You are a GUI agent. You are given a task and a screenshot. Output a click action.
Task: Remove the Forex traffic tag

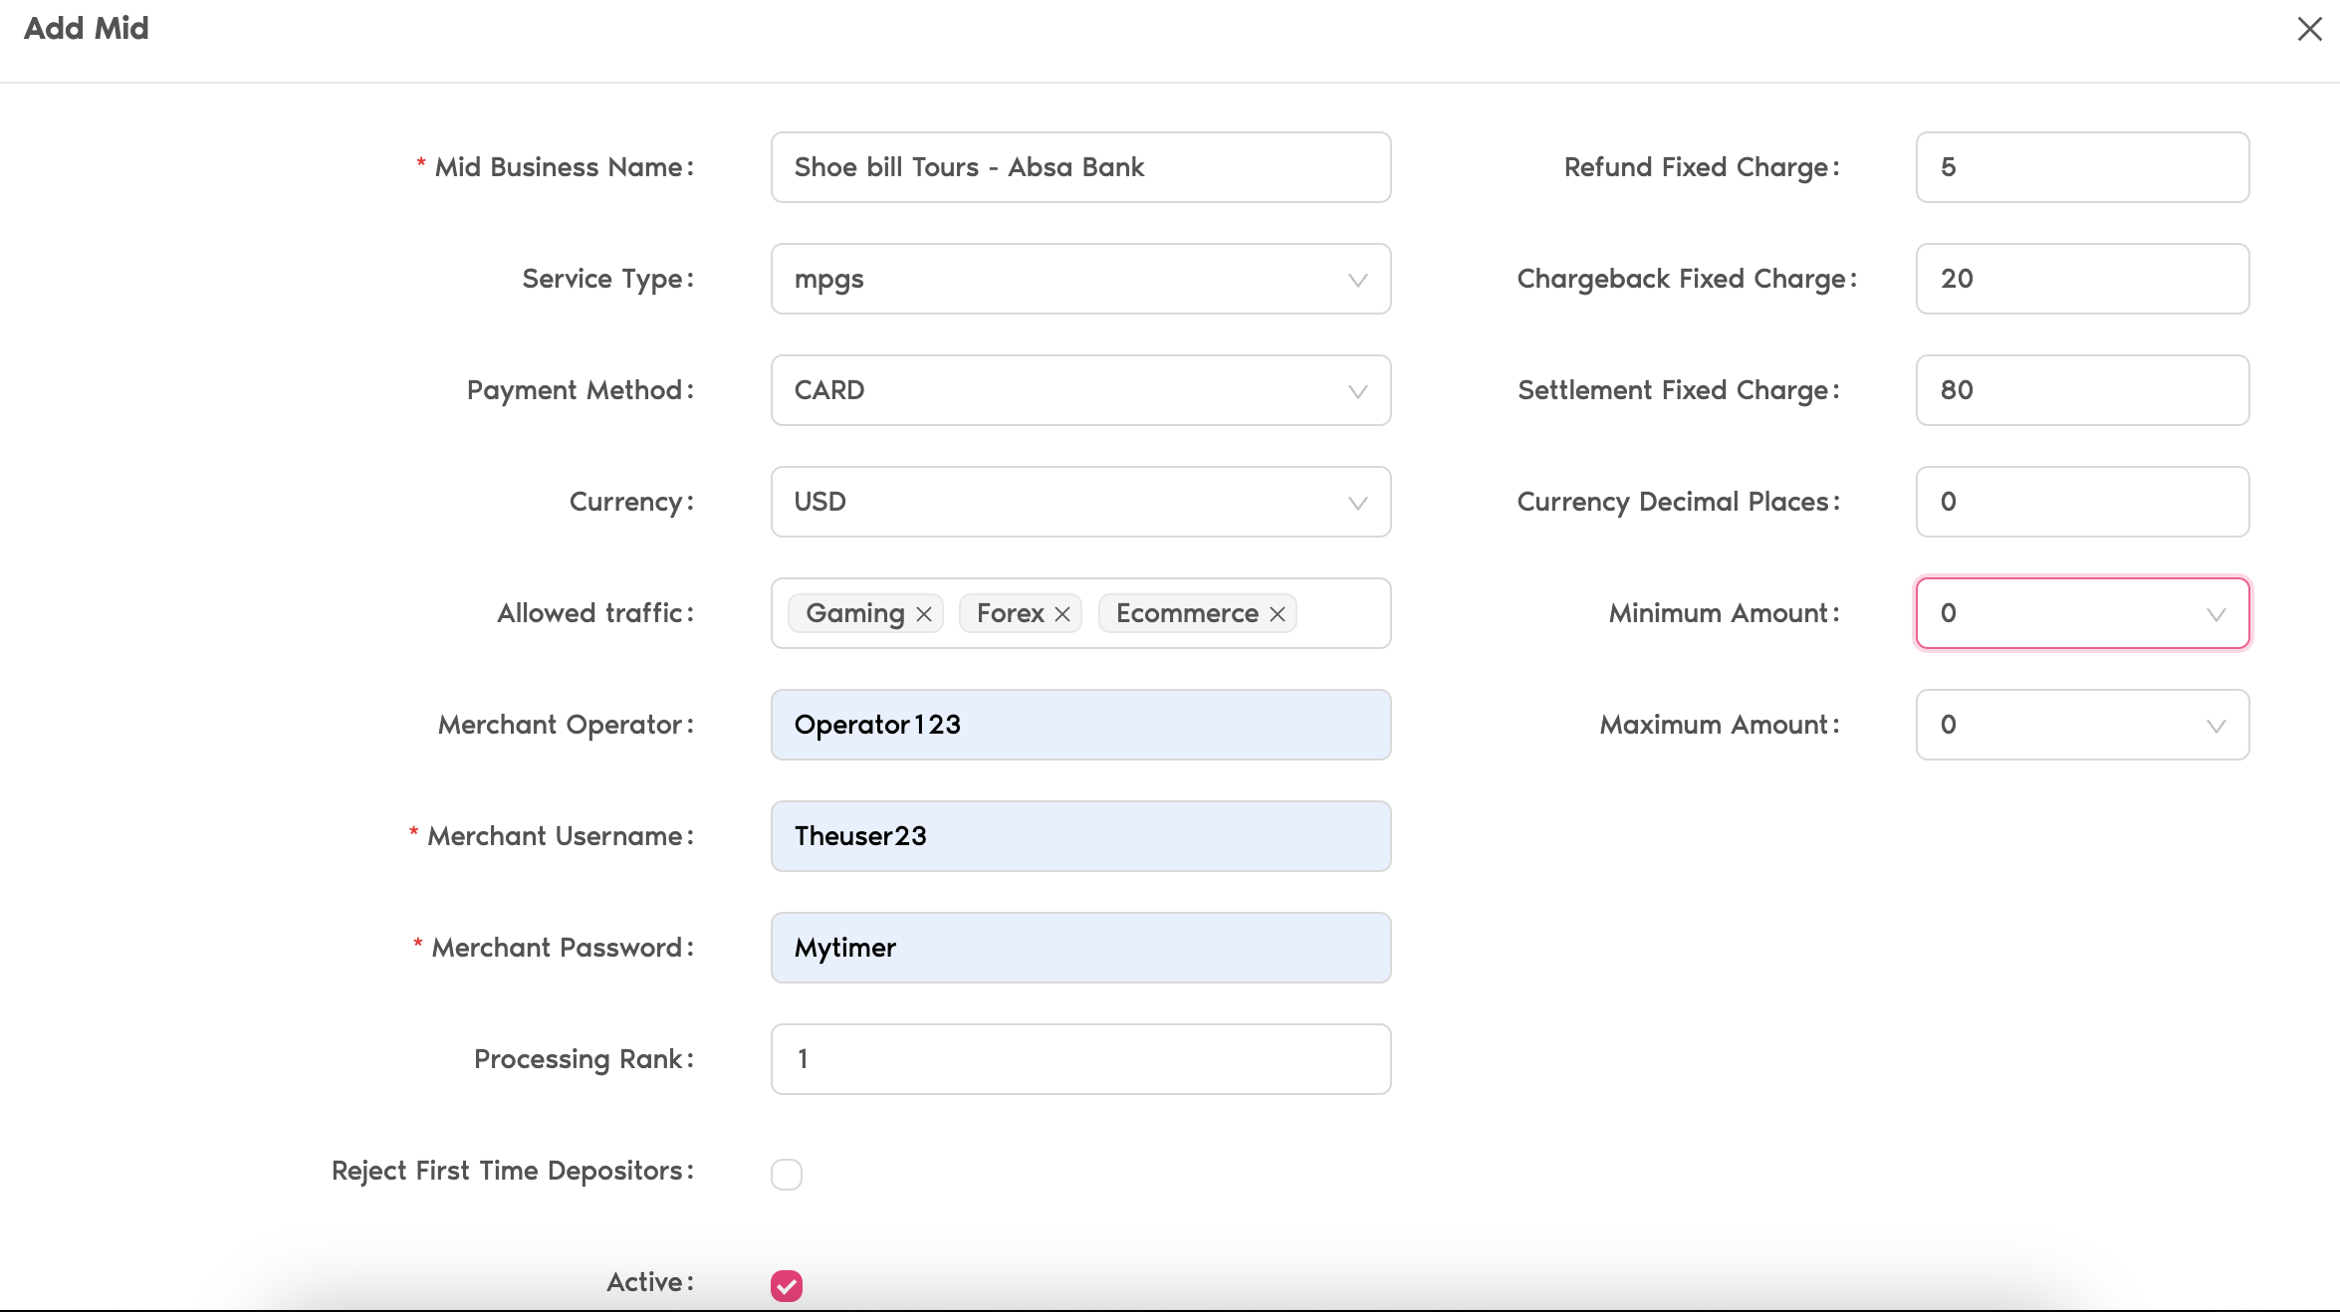[x=1062, y=614]
